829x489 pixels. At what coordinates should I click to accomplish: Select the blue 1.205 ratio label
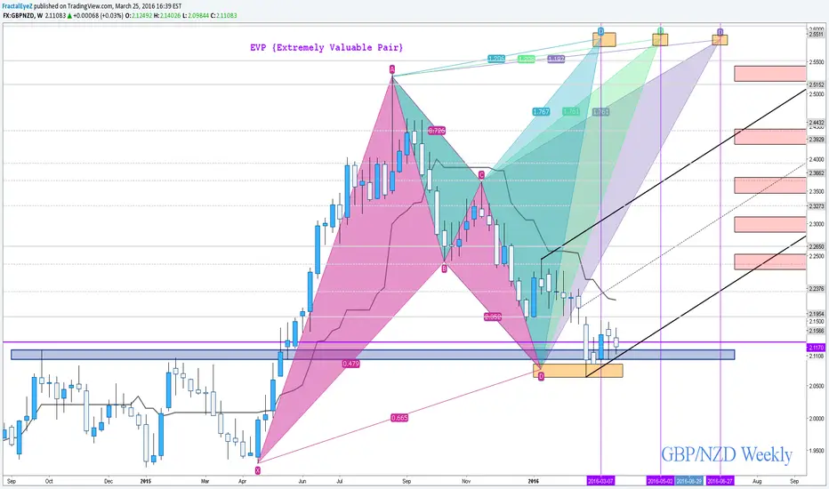point(496,58)
